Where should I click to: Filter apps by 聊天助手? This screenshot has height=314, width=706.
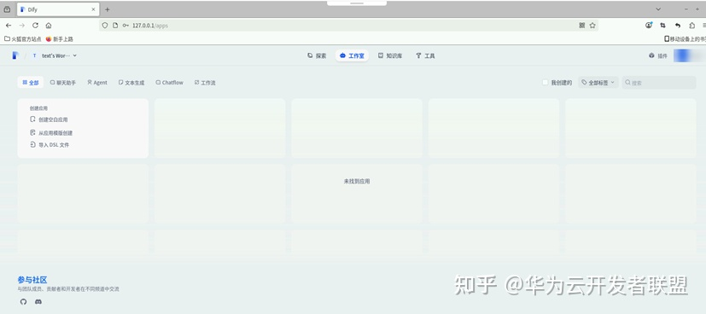[x=63, y=83]
